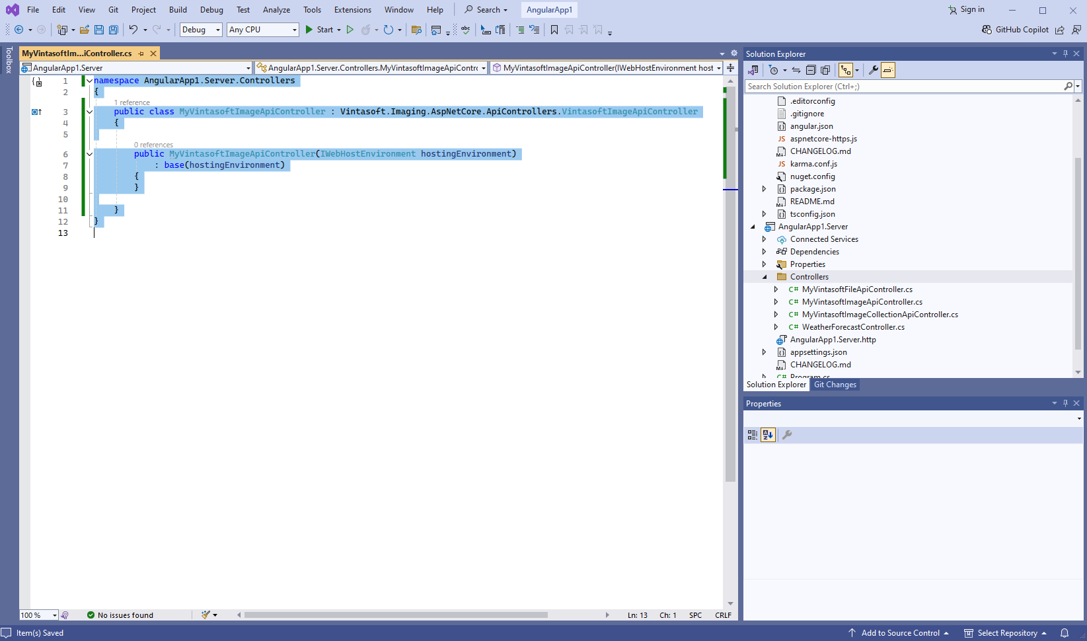This screenshot has width=1087, height=641.
Task: Click Sync with Active Document arrows icon
Action: click(x=796, y=70)
